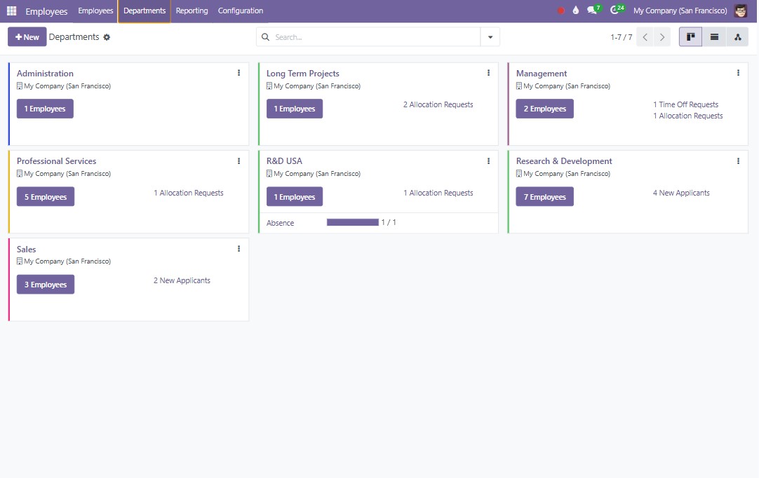The image size is (759, 478).
Task: Click the next page arrow in the pager
Action: coord(662,36)
